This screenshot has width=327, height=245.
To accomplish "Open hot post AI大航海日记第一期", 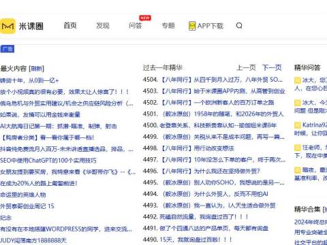I will coord(59,127).
